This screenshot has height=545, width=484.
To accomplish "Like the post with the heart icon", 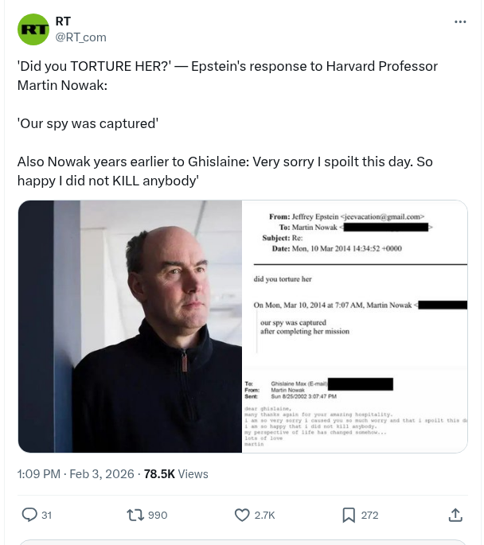I will pos(243,515).
